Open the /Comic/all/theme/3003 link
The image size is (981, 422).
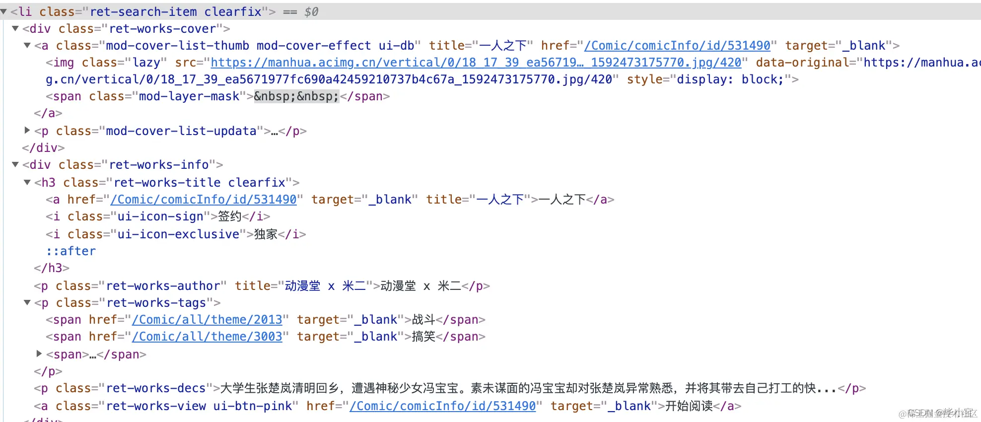click(x=207, y=337)
